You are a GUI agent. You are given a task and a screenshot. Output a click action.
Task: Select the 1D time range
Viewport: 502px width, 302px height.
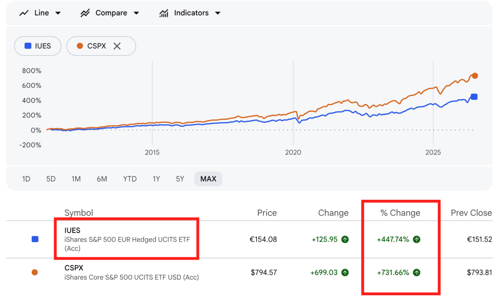(x=26, y=179)
